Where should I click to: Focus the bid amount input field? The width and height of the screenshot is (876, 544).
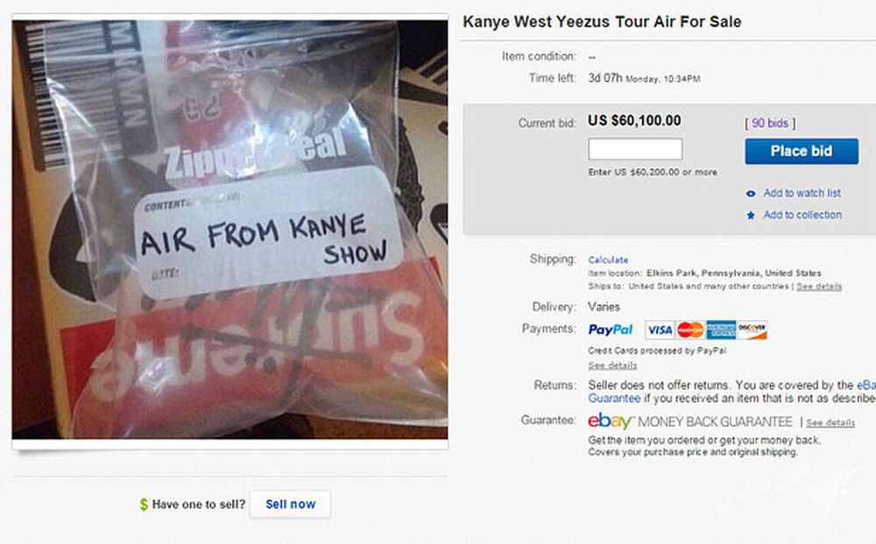pos(635,150)
